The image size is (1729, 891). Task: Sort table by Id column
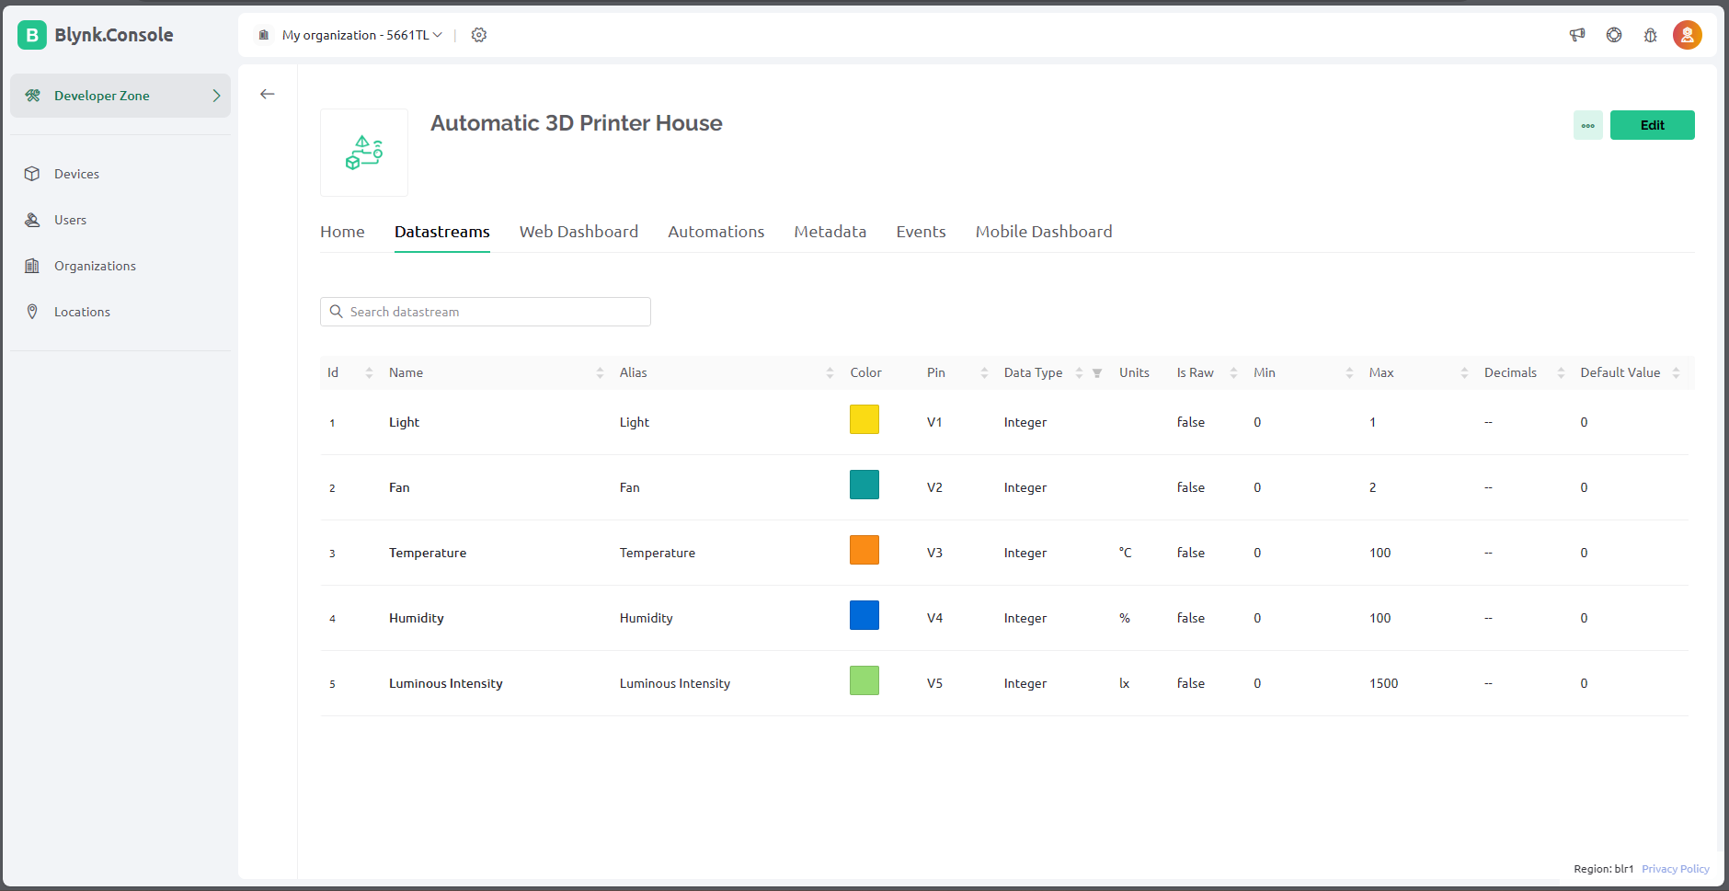(x=369, y=372)
